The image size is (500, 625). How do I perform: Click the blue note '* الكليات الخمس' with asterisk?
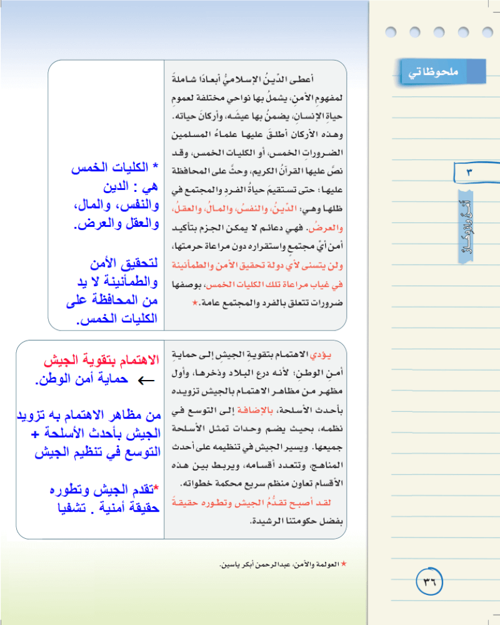click(x=115, y=167)
